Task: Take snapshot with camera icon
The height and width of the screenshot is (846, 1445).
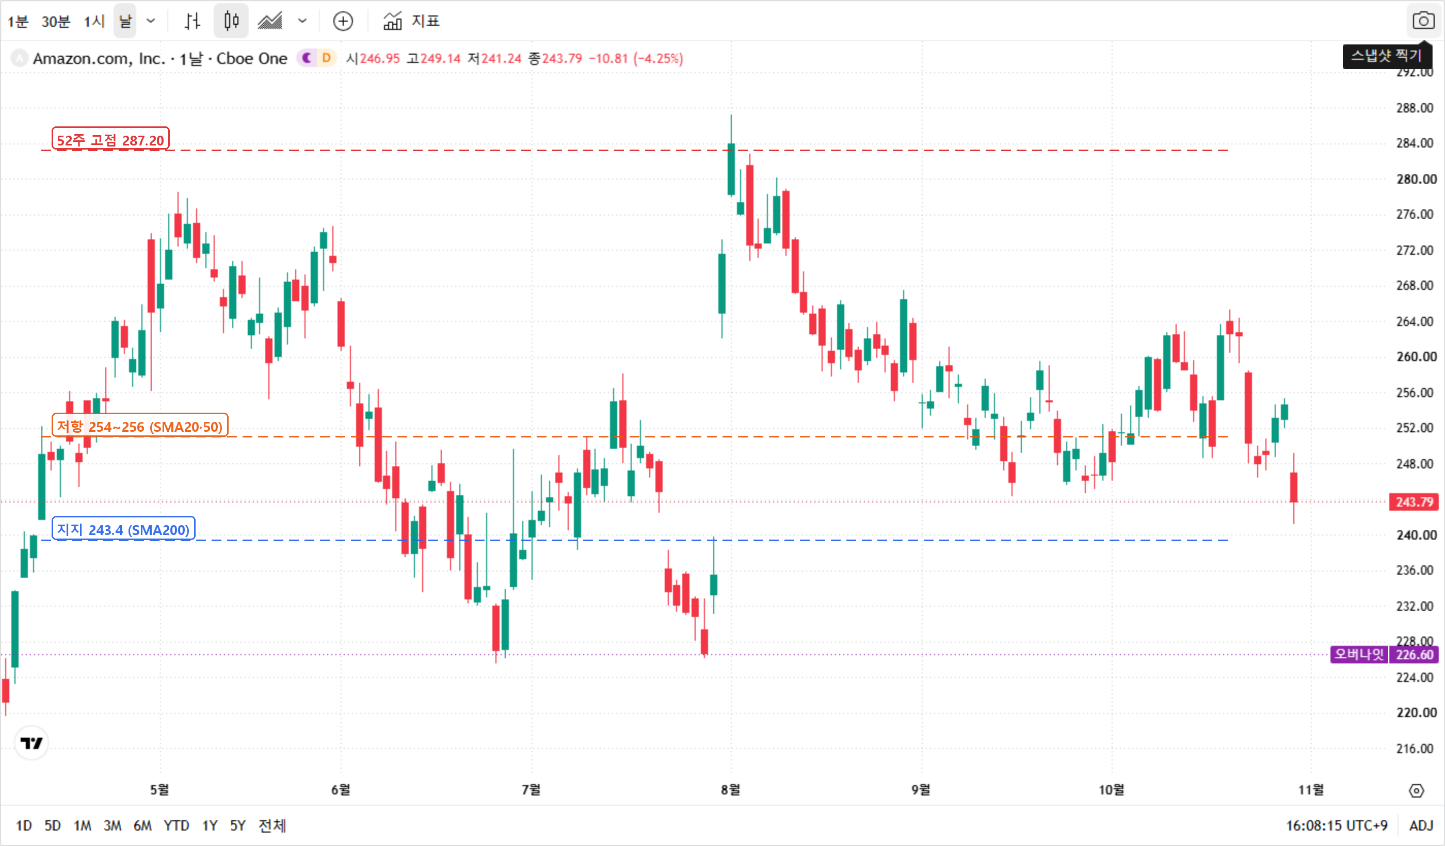Action: click(1424, 21)
